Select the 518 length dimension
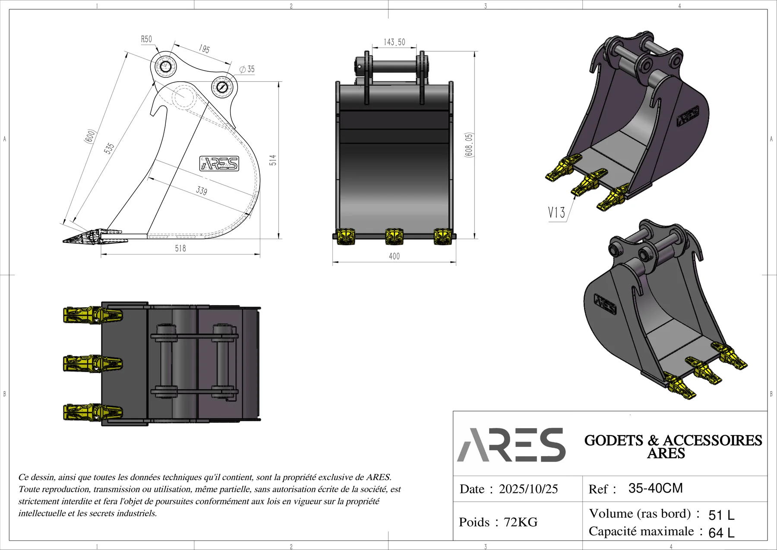The height and width of the screenshot is (550, 777). pos(180,248)
